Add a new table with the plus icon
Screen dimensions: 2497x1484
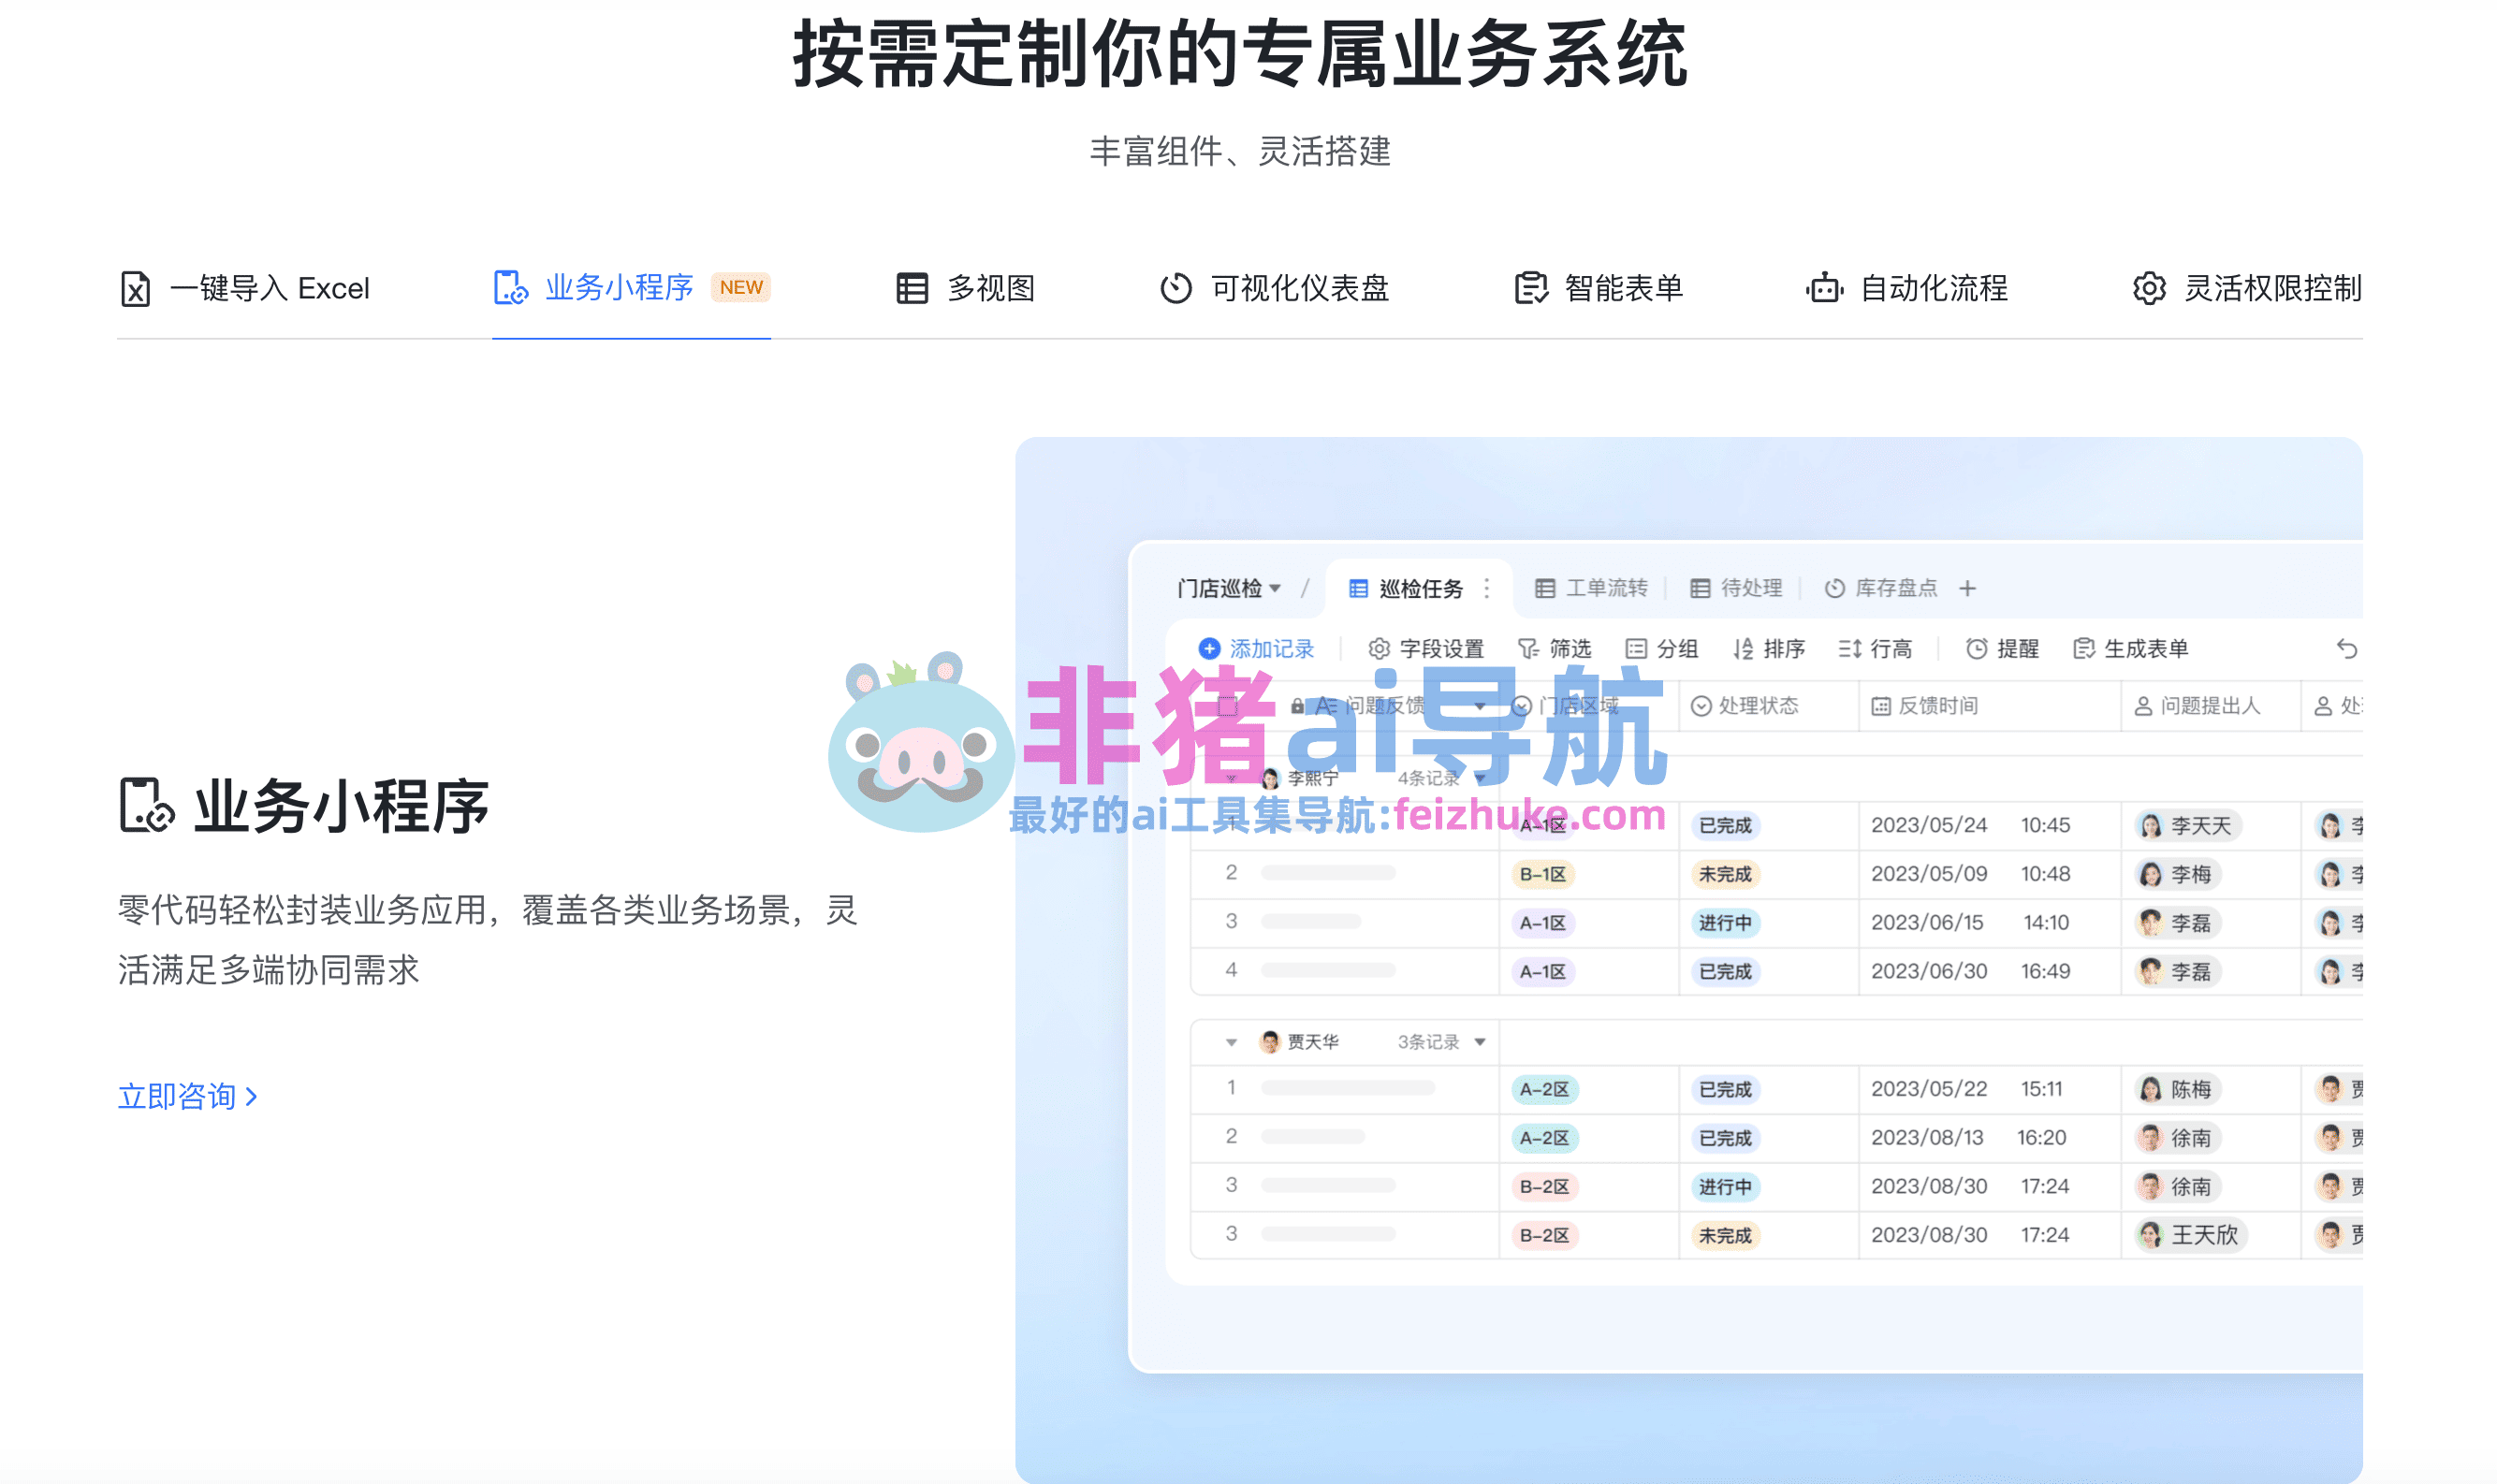click(1967, 588)
